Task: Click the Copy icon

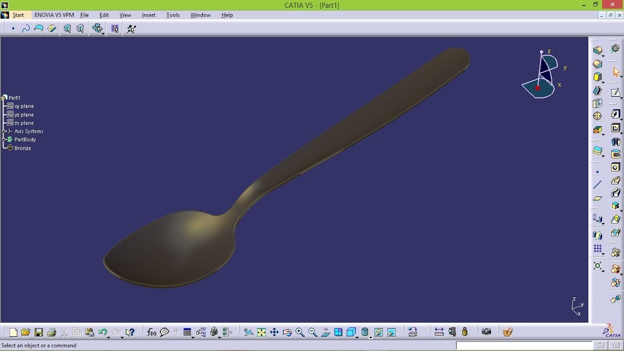Action: point(77,332)
